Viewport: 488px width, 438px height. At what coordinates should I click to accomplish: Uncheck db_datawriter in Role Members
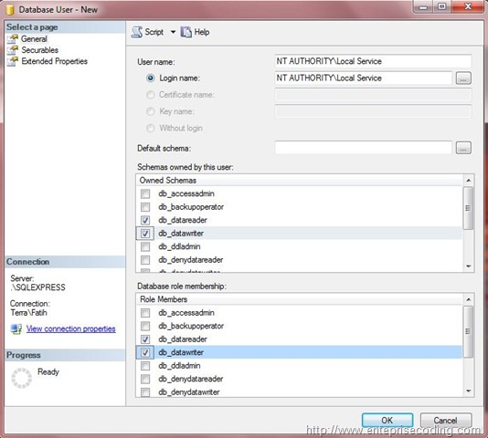point(145,352)
